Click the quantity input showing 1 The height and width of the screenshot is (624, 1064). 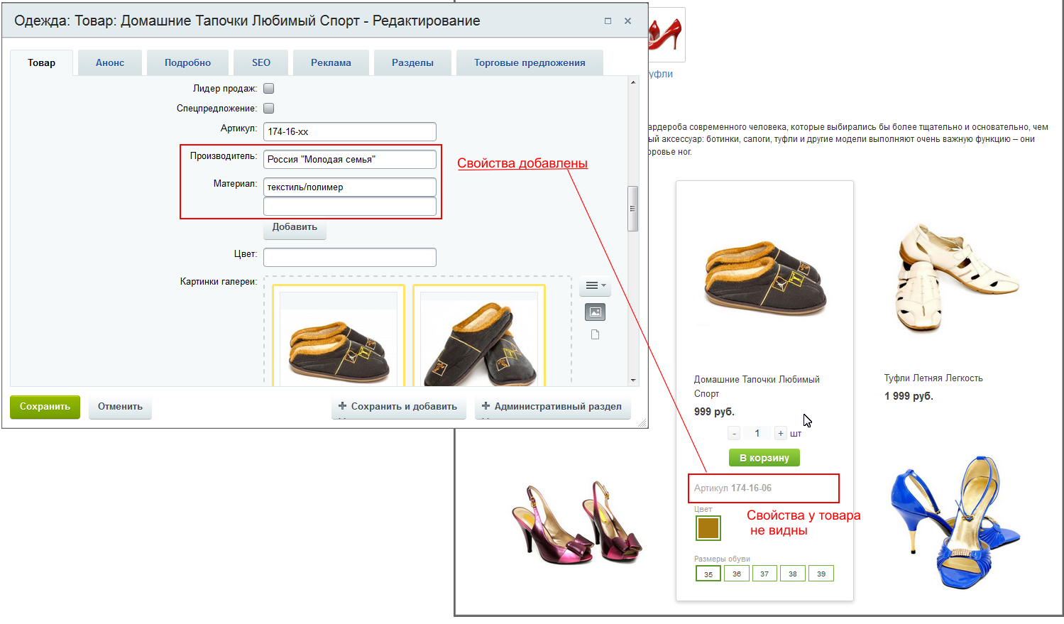[x=757, y=434]
